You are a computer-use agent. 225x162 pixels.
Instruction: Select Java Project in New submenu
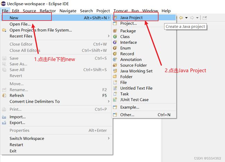(144, 18)
